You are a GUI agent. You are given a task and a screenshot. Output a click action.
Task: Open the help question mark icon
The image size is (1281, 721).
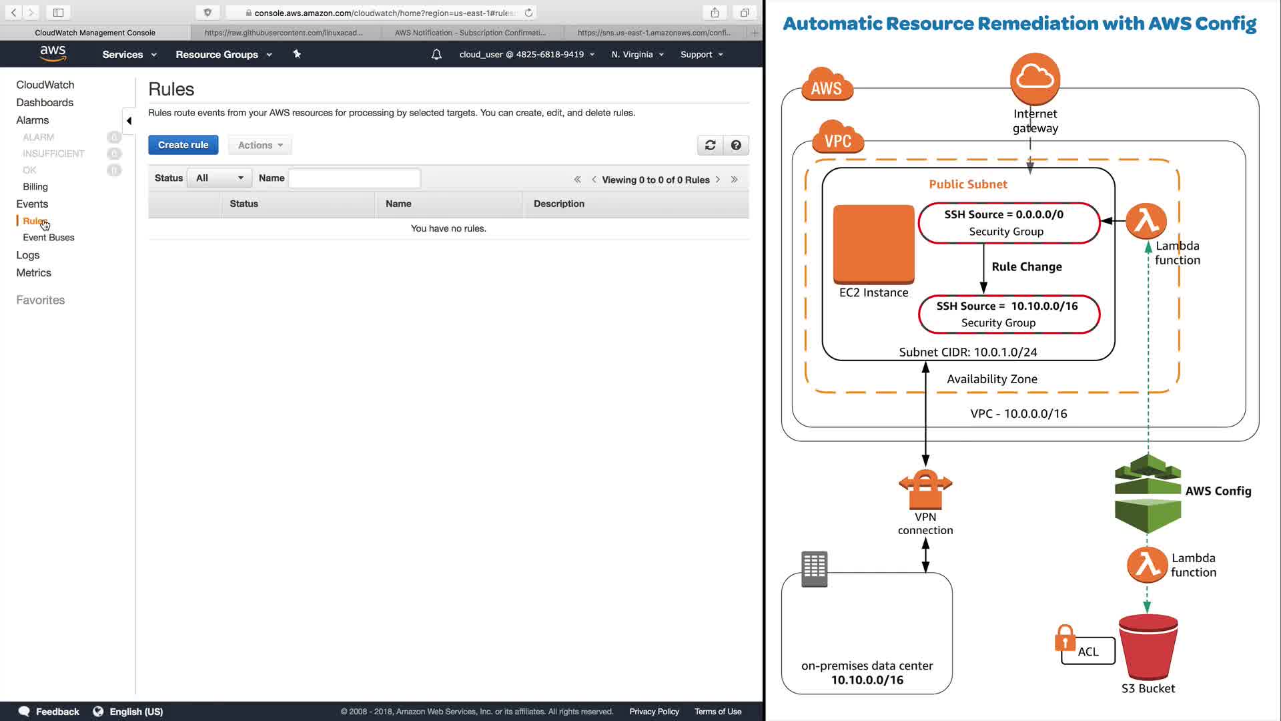[736, 145]
